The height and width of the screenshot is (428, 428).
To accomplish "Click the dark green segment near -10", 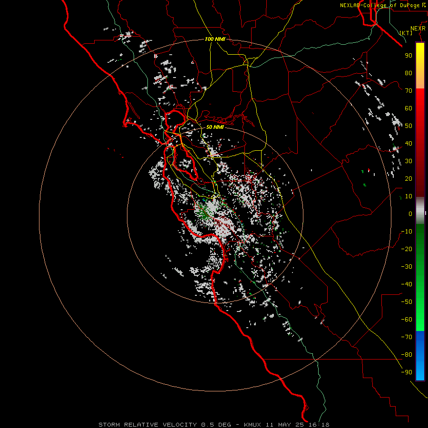I will 420,232.
